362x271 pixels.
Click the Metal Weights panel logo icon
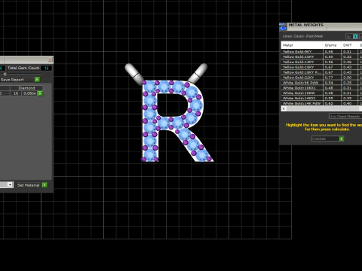(x=283, y=26)
